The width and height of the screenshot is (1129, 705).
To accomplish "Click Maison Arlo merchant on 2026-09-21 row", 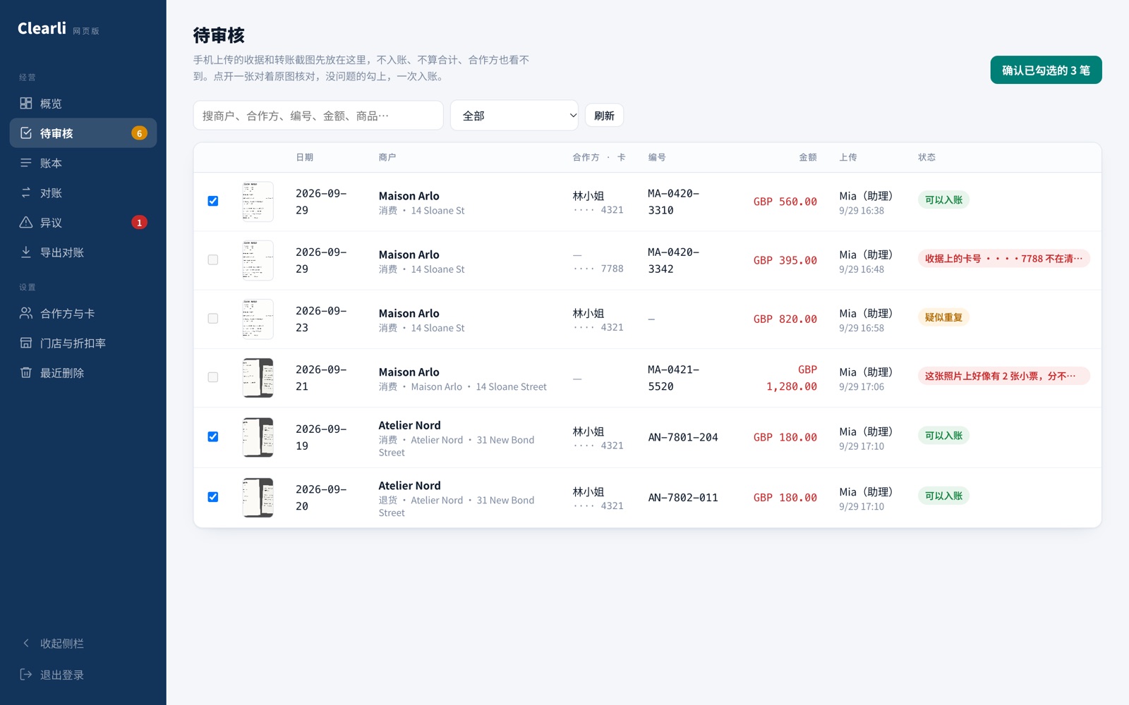I will 409,372.
